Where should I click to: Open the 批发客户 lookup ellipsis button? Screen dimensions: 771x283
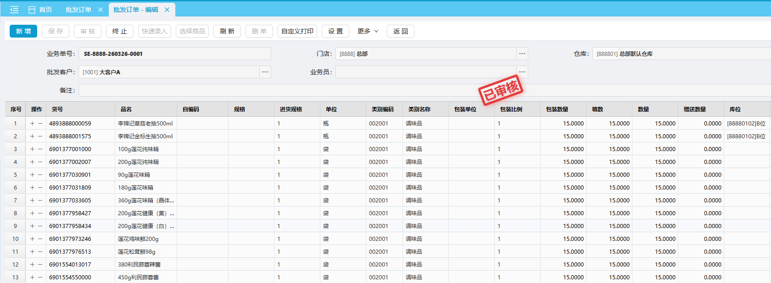click(265, 72)
